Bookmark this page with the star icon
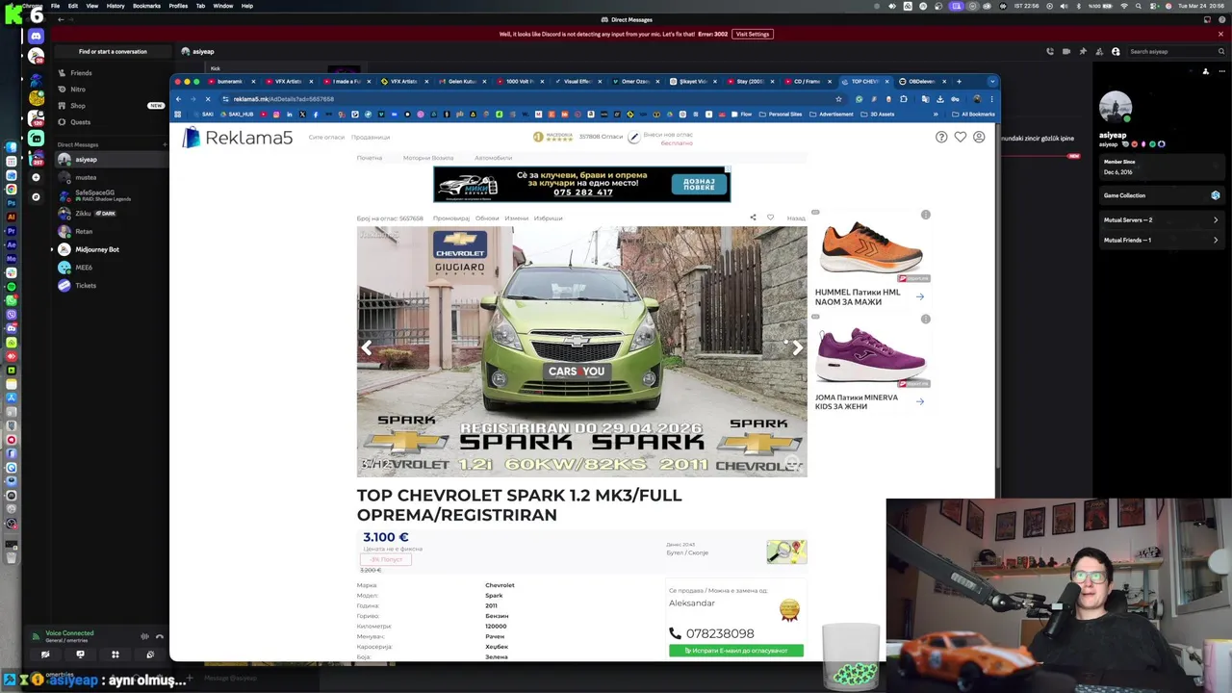1232x693 pixels. point(838,98)
